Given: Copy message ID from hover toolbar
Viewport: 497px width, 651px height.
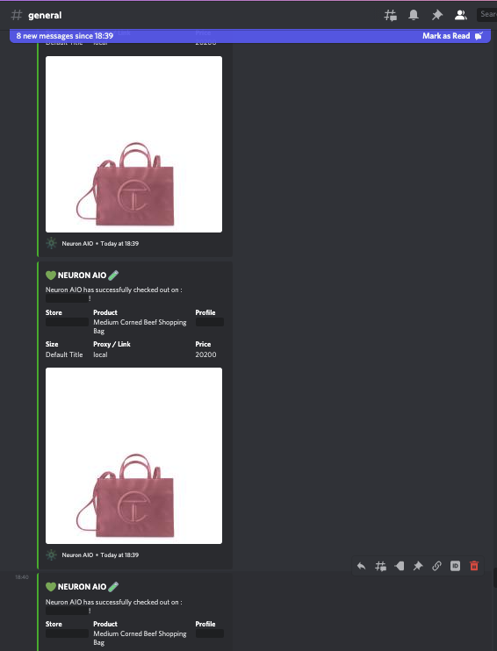Looking at the screenshot, I should (x=455, y=566).
